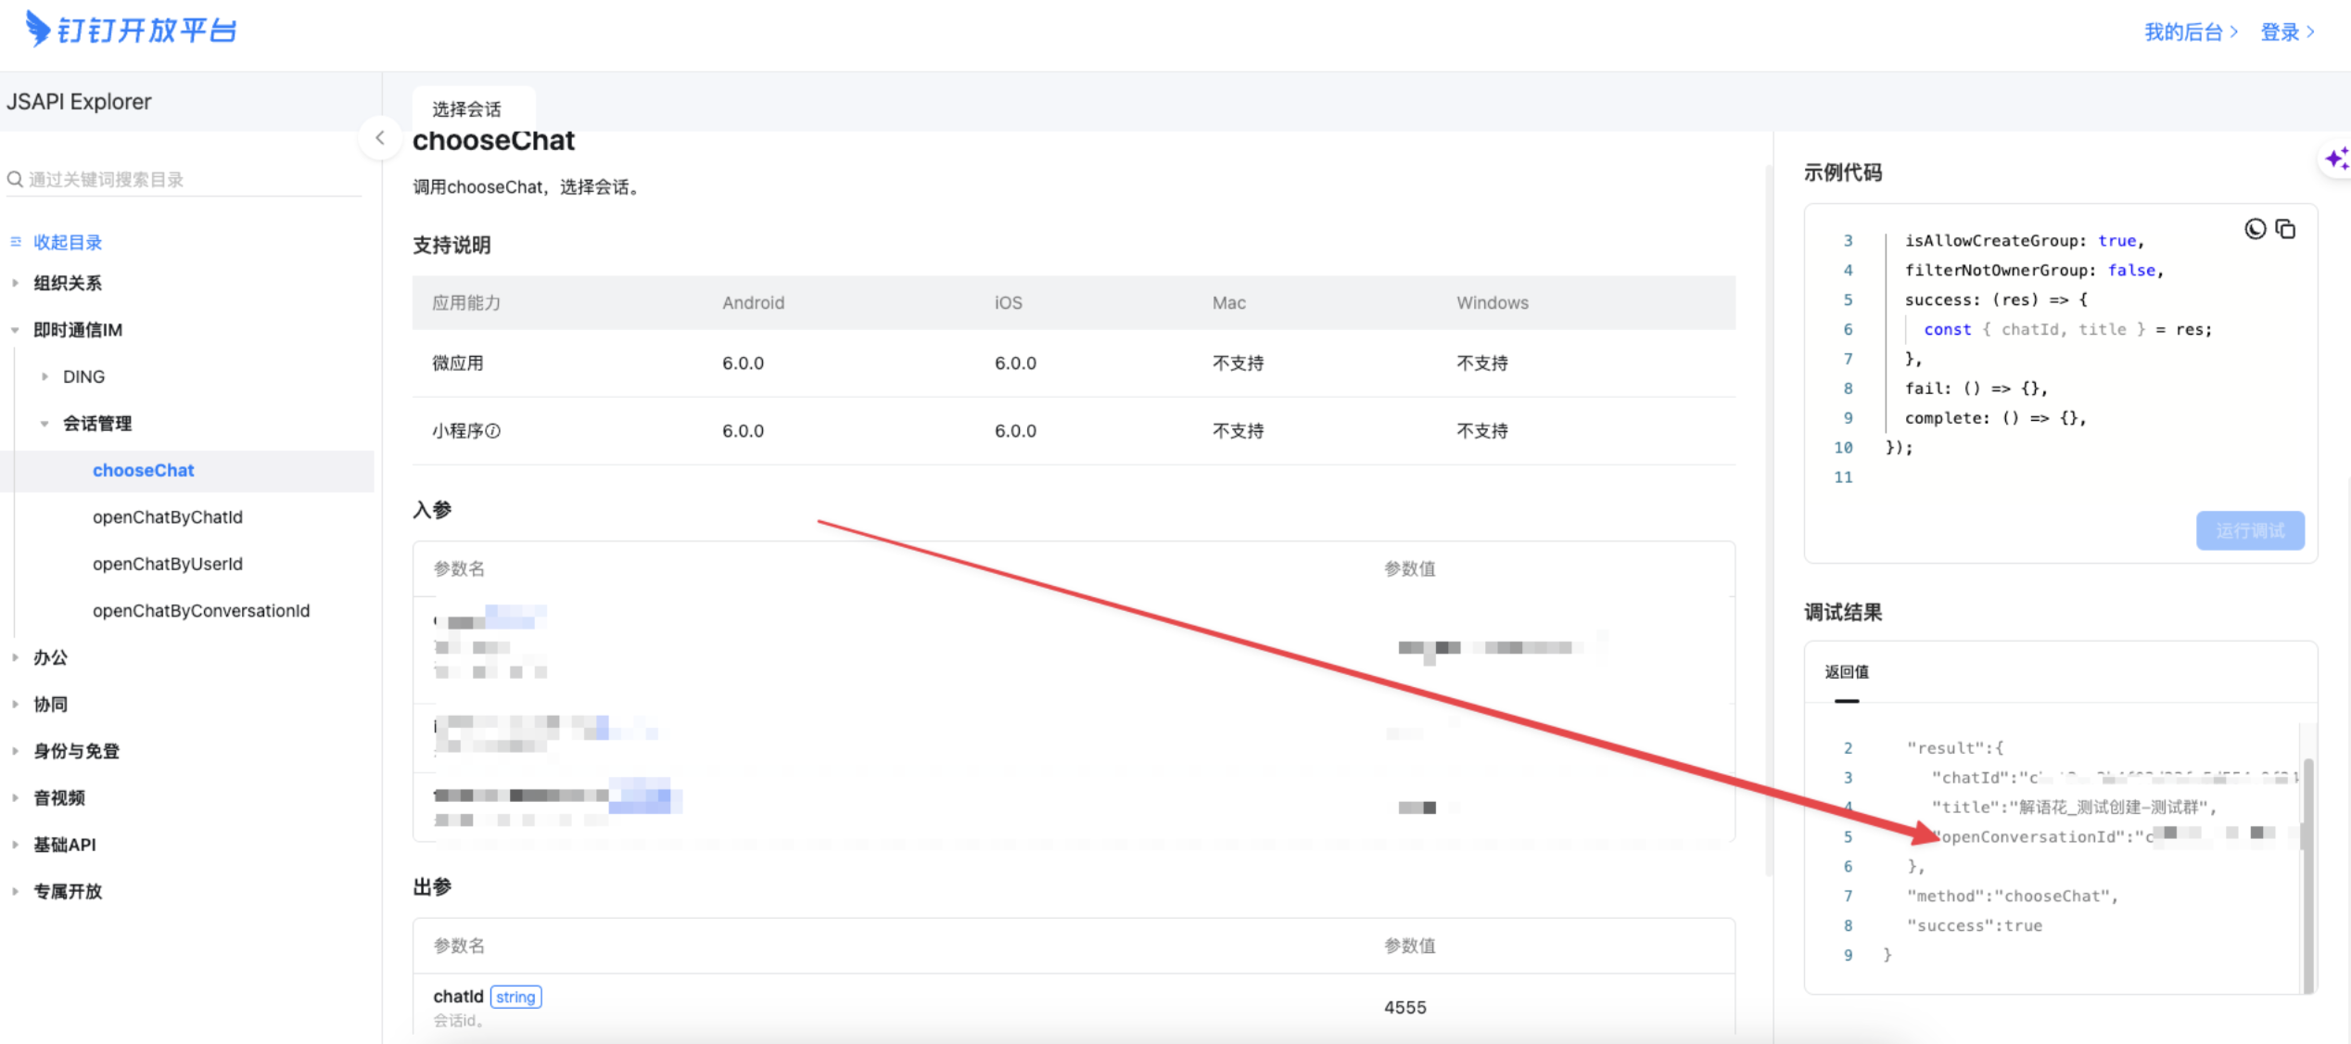Click the info icon next to 小程序
The width and height of the screenshot is (2351, 1044).
(x=493, y=431)
